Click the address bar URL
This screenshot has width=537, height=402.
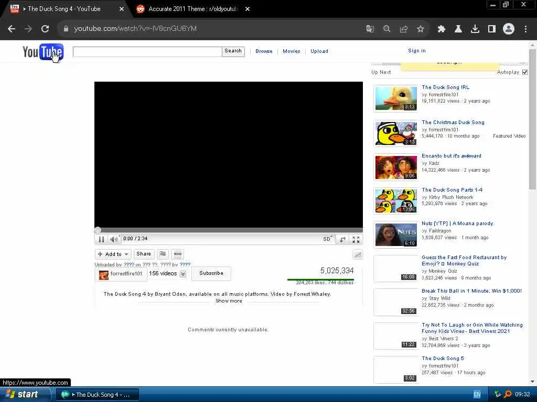point(135,29)
